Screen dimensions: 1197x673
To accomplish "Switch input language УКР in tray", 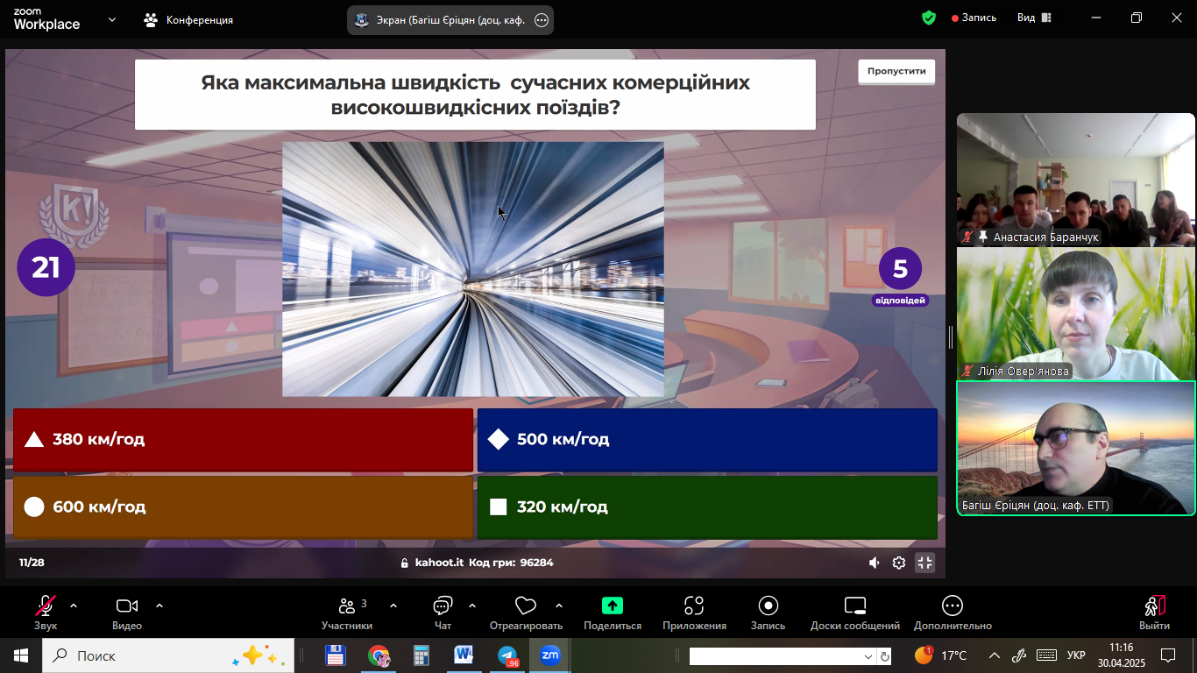I will 1076,655.
